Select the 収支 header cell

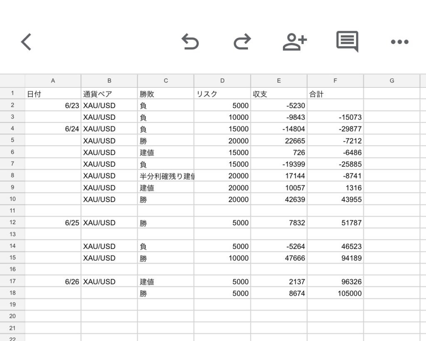(279, 94)
